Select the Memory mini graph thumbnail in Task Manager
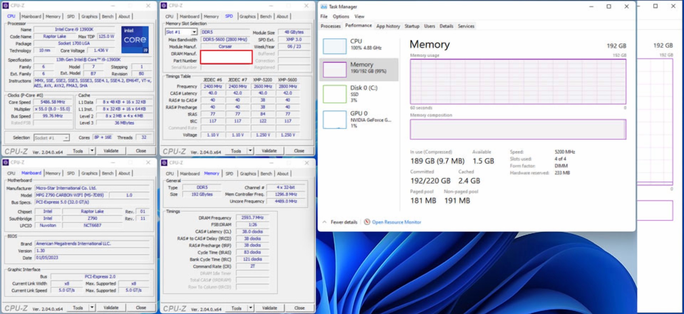This screenshot has width=684, height=314. point(335,69)
